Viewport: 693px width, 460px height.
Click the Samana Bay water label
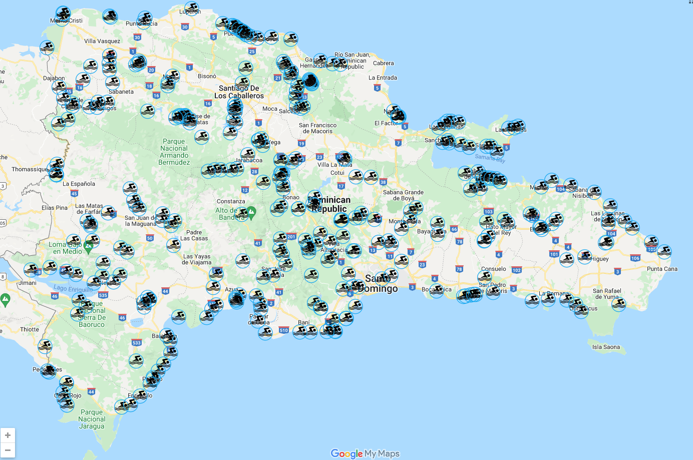coord(490,158)
